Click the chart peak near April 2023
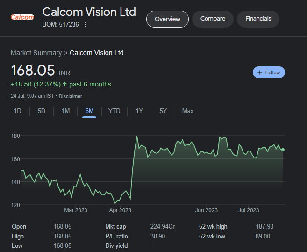The image size is (307, 252). tap(137, 136)
